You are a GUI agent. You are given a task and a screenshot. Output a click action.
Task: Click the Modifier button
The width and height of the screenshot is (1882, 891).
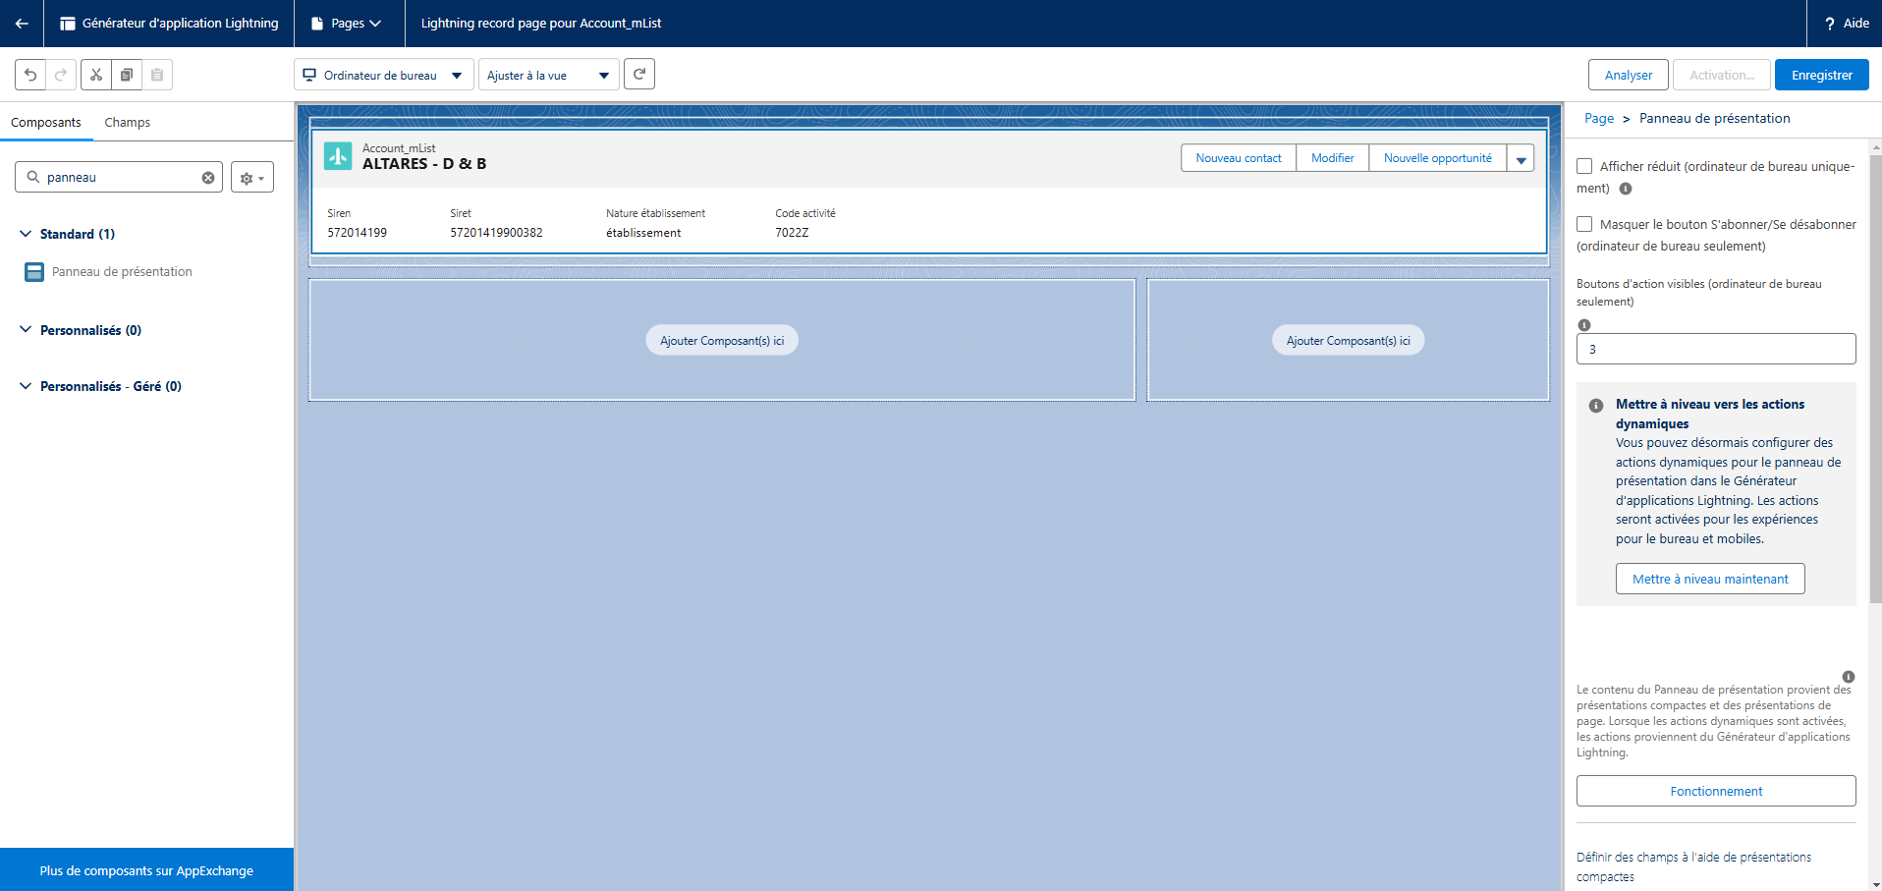[x=1333, y=158]
